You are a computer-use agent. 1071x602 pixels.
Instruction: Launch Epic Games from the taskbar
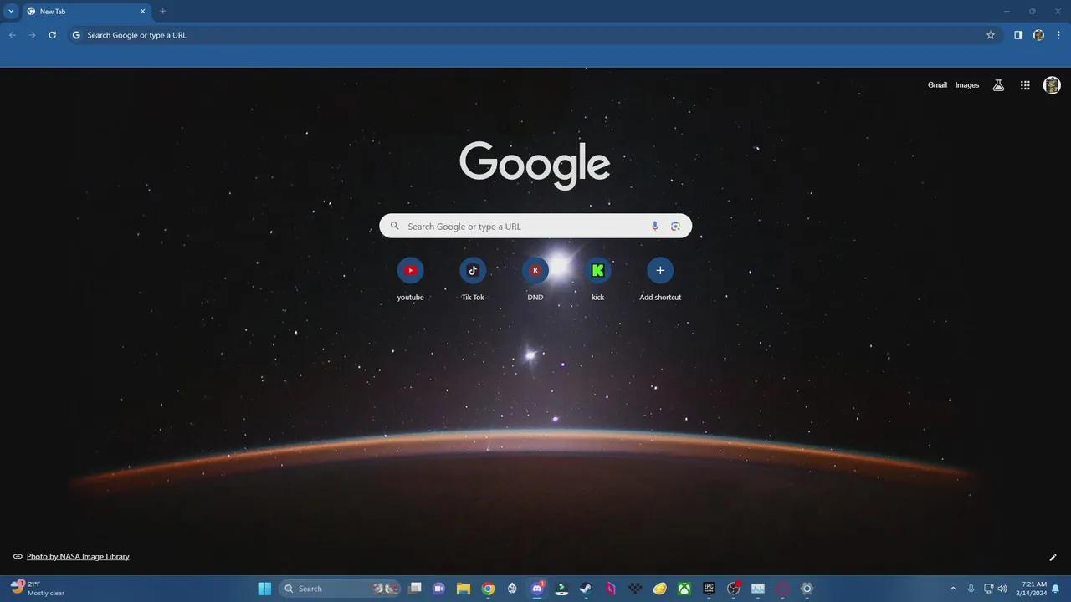pyautogui.click(x=709, y=589)
